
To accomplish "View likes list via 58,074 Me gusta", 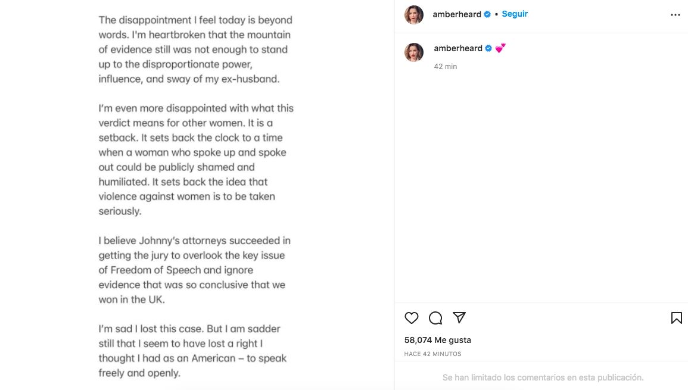I will (437, 340).
